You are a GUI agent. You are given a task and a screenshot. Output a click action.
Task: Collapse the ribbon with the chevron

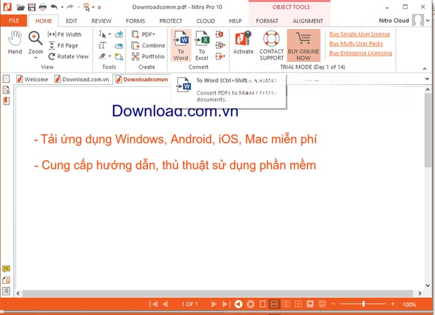point(424,69)
